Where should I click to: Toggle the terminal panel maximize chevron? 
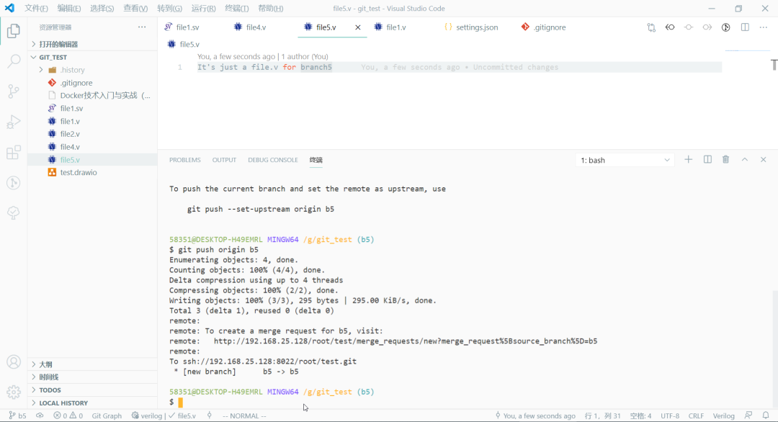tap(744, 159)
